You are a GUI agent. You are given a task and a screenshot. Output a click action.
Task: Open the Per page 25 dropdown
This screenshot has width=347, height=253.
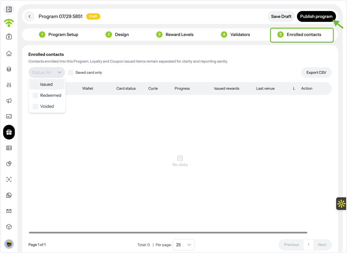(184, 245)
